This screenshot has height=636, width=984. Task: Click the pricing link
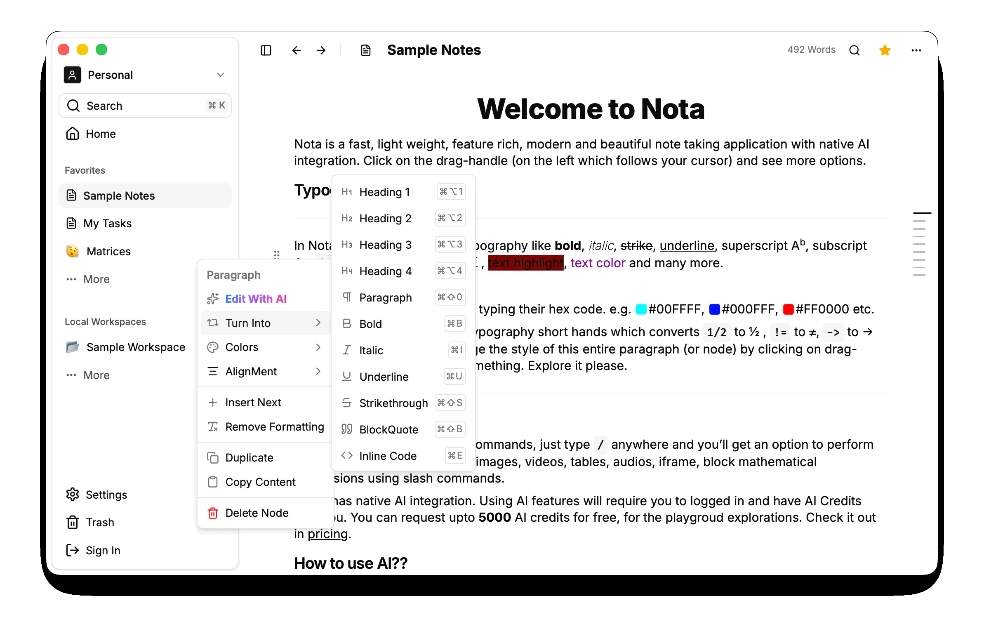click(x=327, y=534)
